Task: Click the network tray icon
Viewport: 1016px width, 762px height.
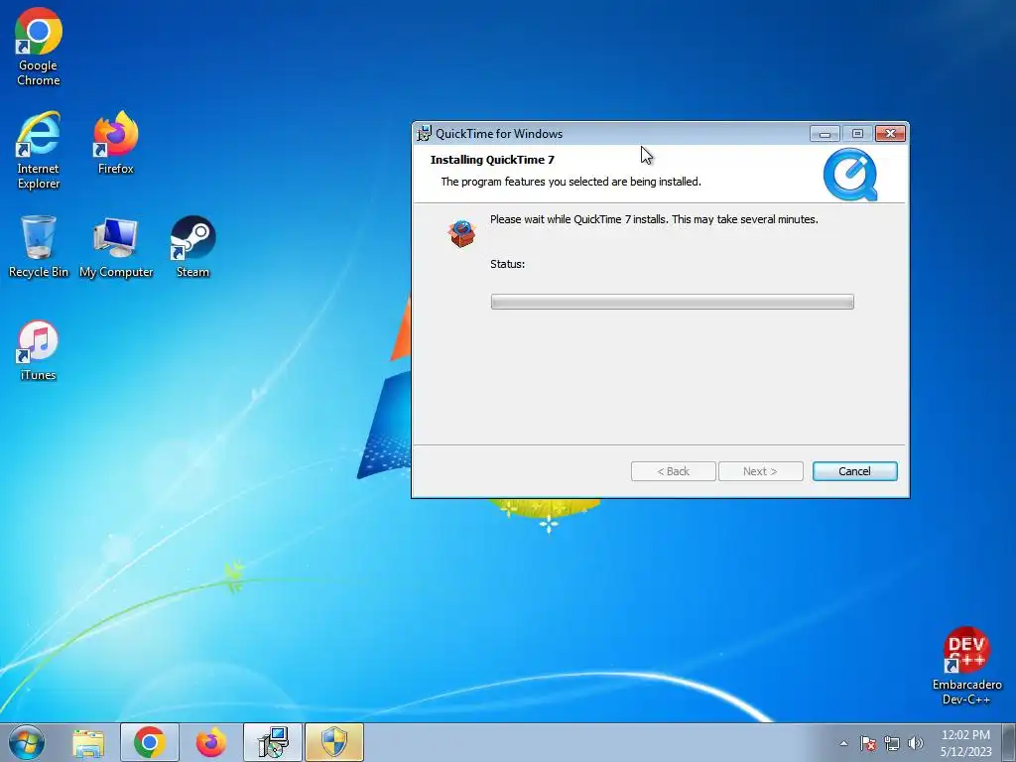Action: 892,743
